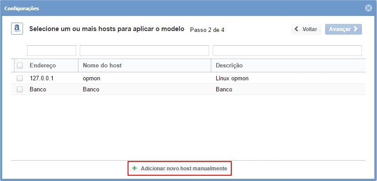Toggle the select-all checkbox in table header
This screenshot has height=181, width=377.
pos(19,66)
